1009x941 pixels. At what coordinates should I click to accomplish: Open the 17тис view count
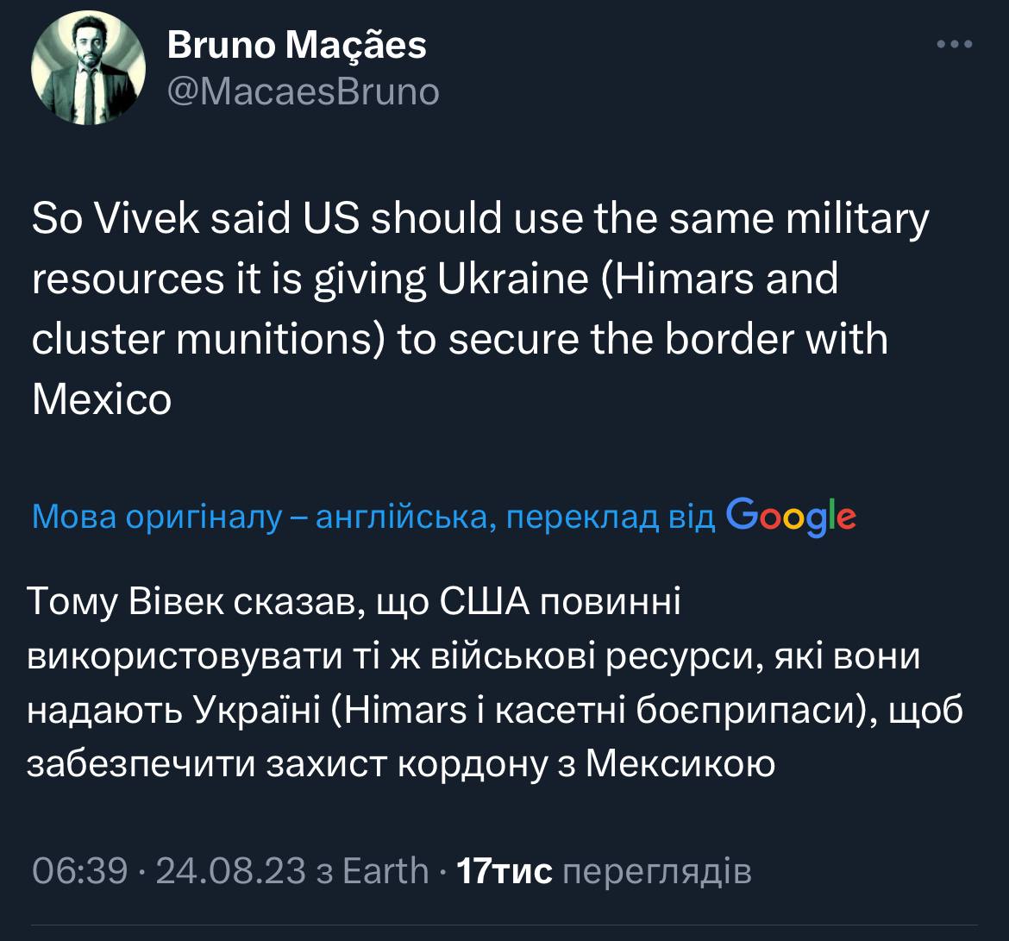coord(503,870)
